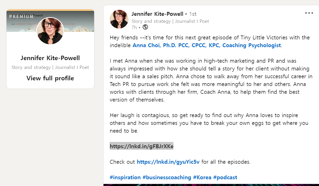Open Anna Choi's tagged profile link
Screen dimensions: 319x186
pos(207,45)
